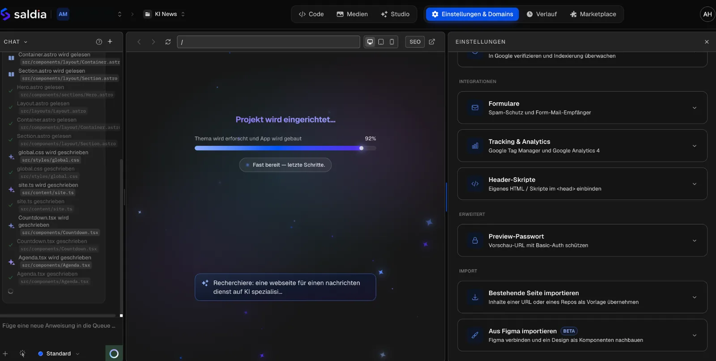The image size is (716, 361).
Task: Click the stop generation button icon
Action: (x=114, y=353)
